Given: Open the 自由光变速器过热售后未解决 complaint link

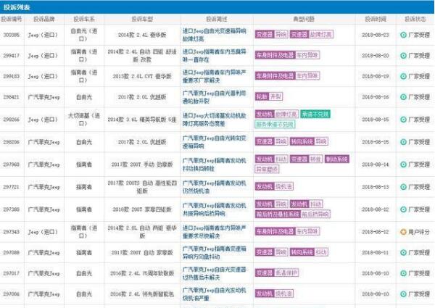Looking at the screenshot, I should pos(214,273).
